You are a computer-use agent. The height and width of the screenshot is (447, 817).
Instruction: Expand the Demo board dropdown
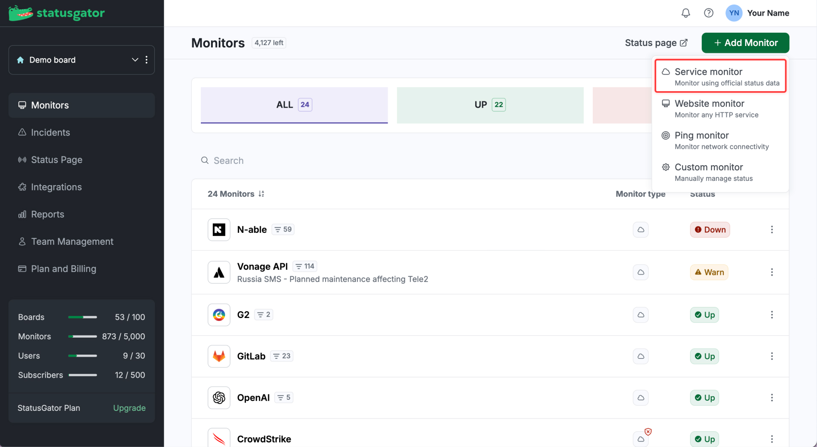pyautogui.click(x=135, y=60)
